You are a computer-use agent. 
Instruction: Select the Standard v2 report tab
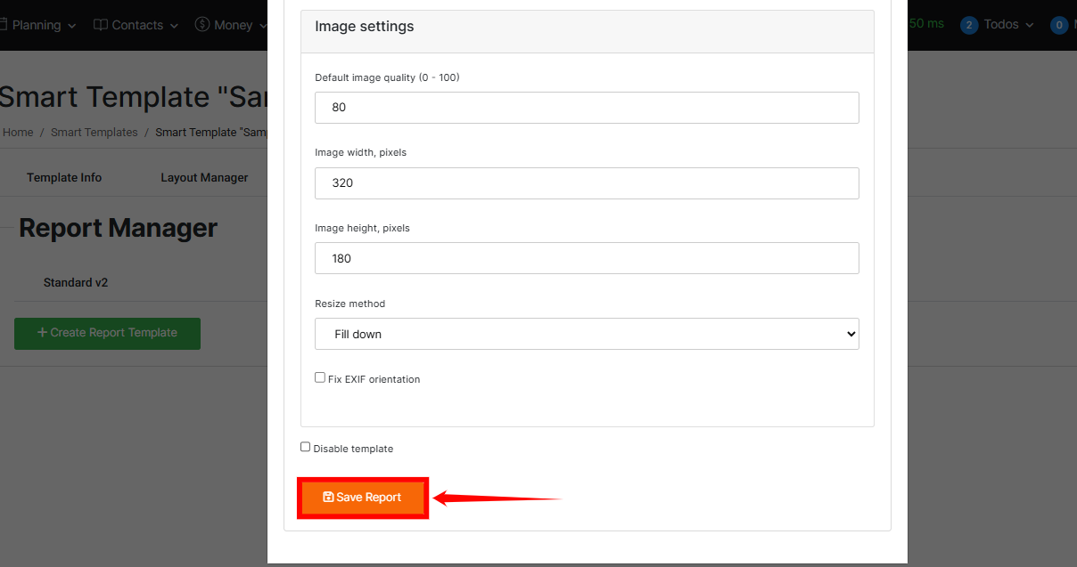[x=76, y=282]
